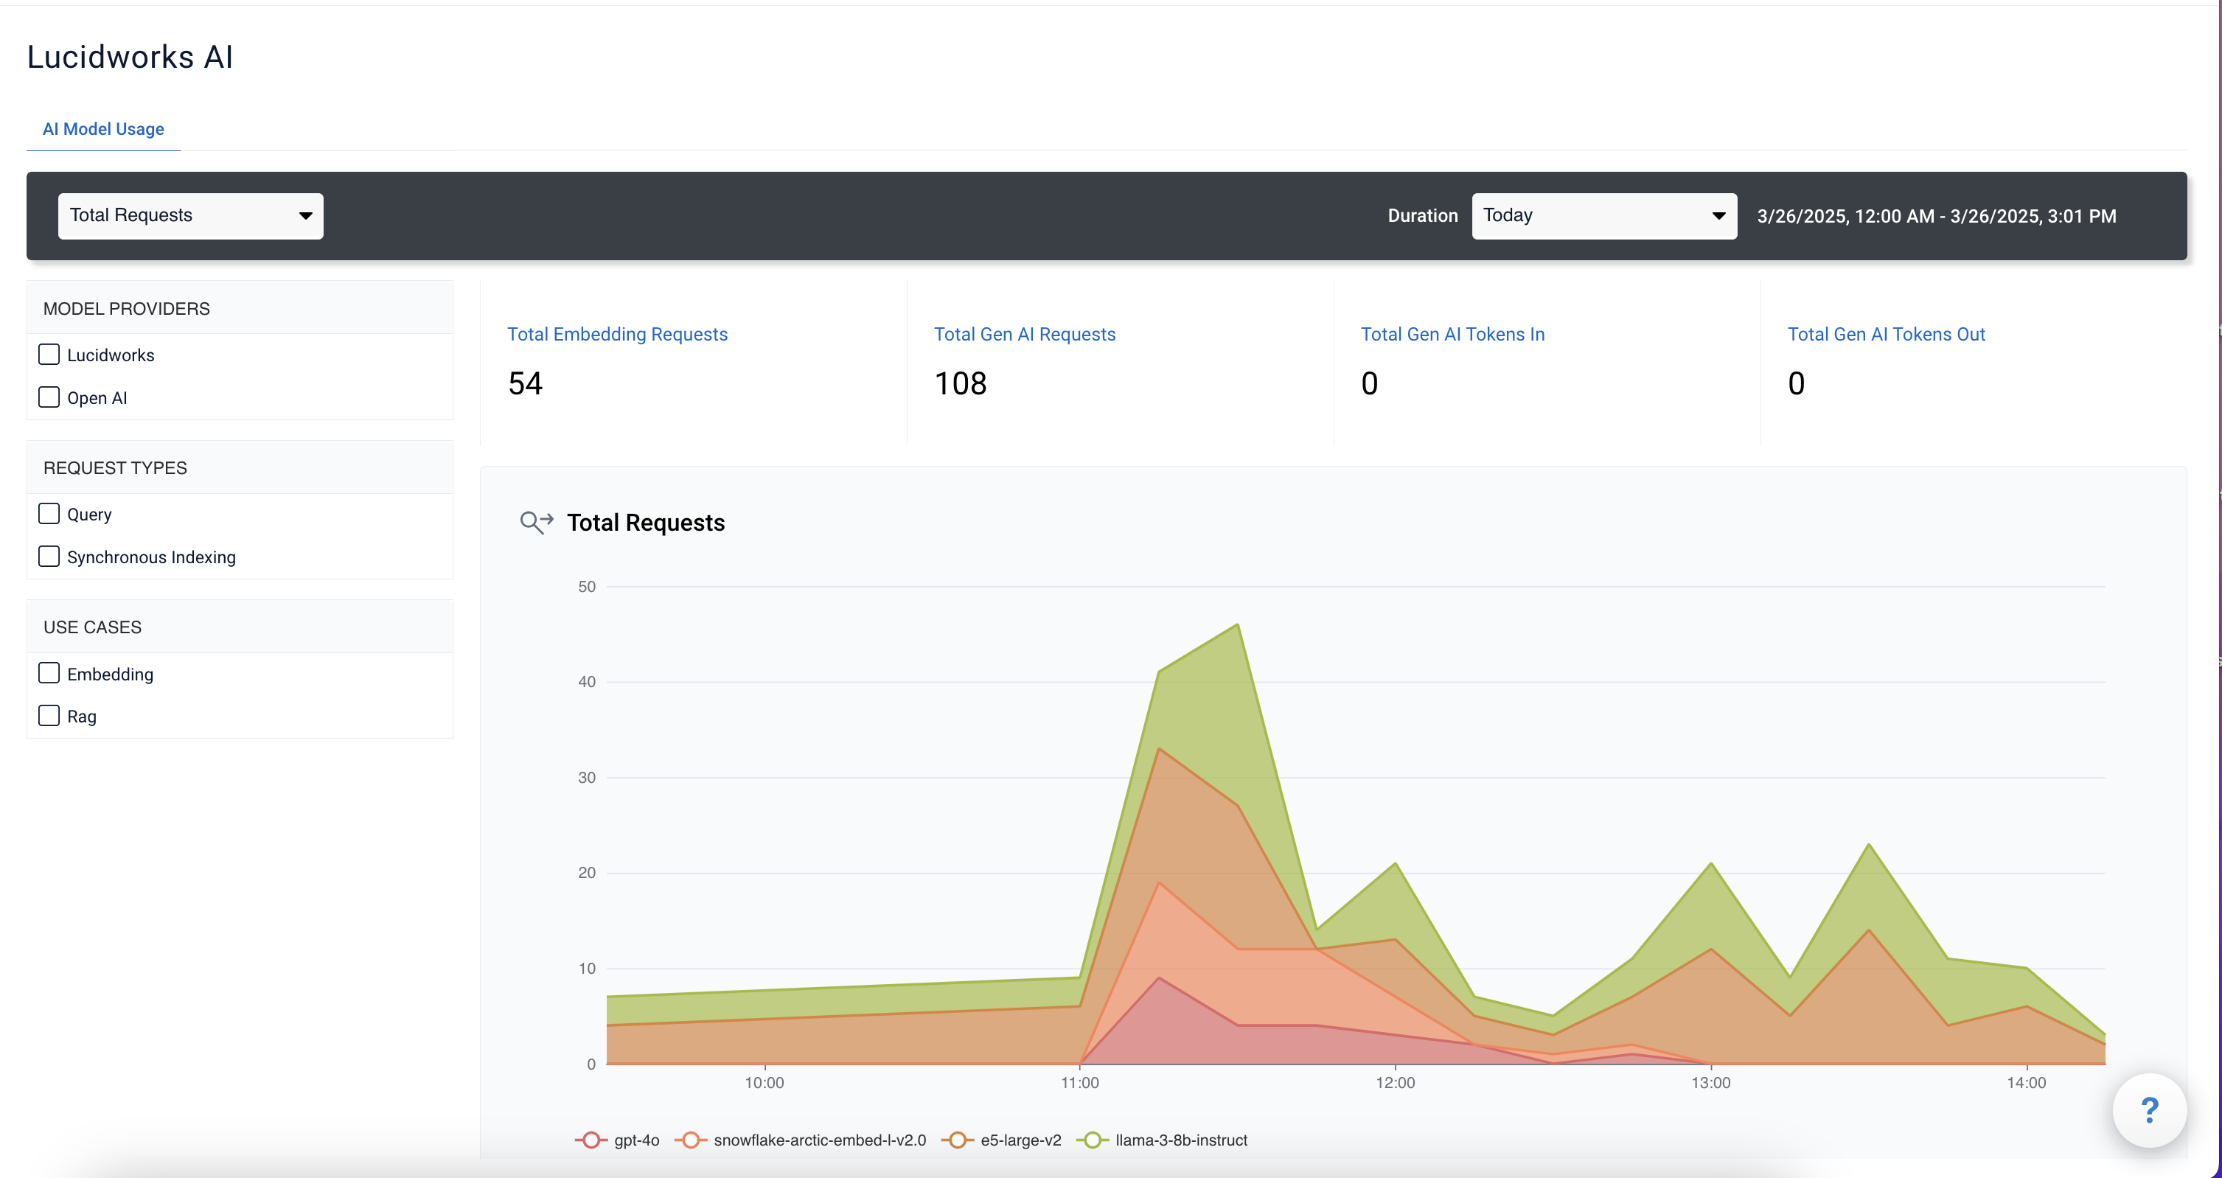Screen dimensions: 2222x1178
Task: Click the 30 y-axis label
Action: [x=587, y=777]
